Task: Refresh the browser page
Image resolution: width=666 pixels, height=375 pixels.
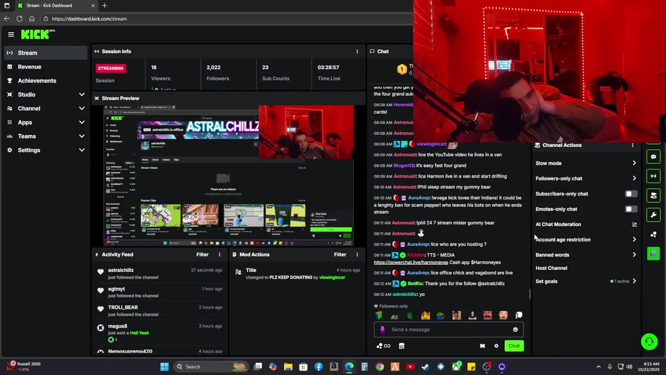Action: (19, 19)
